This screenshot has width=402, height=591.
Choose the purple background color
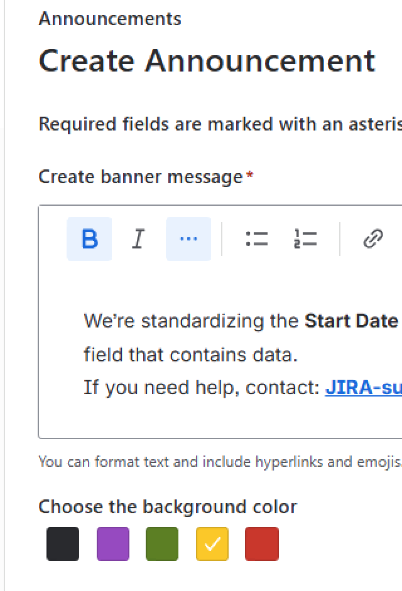(x=113, y=543)
